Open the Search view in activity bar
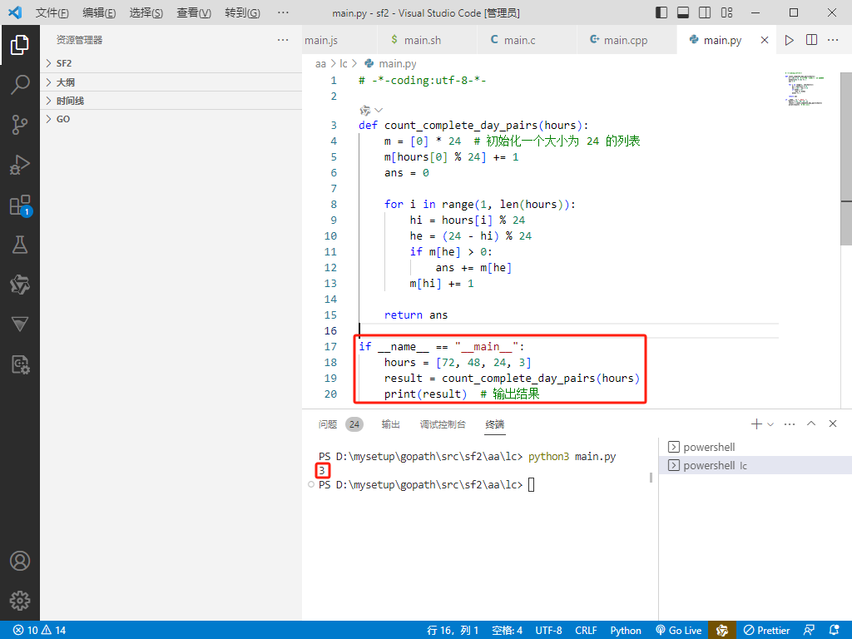The image size is (852, 639). click(20, 85)
